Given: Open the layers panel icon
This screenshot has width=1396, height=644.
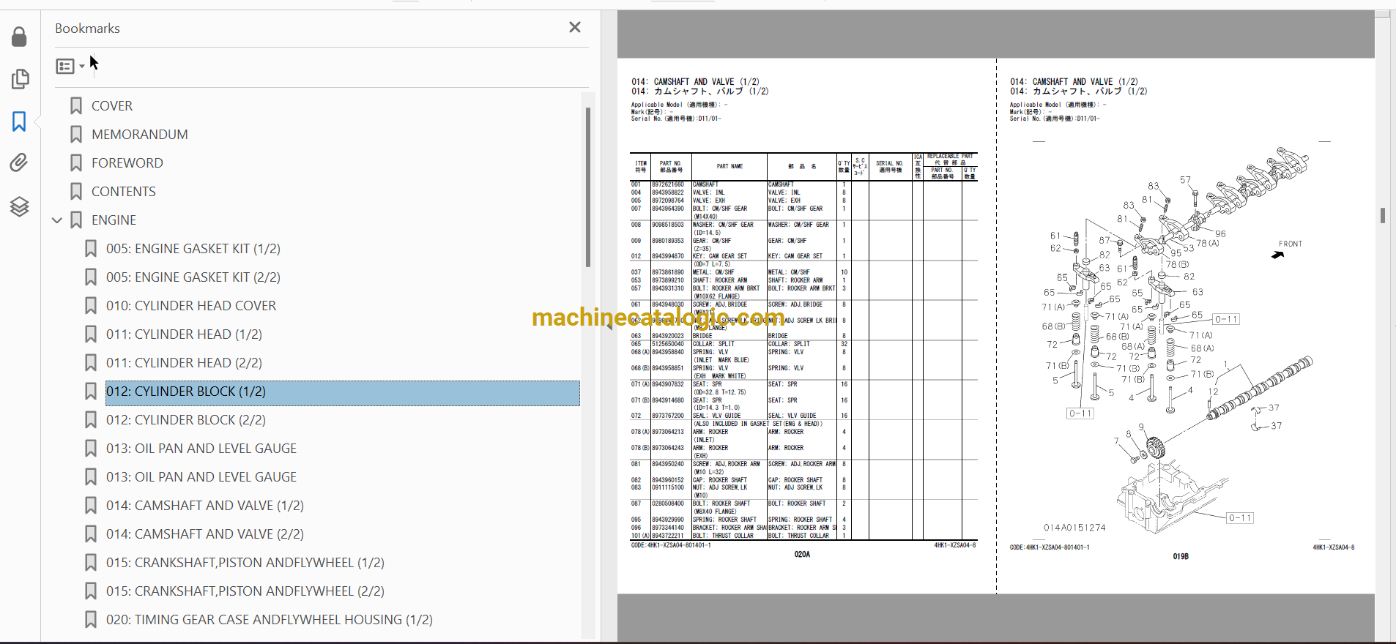Looking at the screenshot, I should 20,206.
